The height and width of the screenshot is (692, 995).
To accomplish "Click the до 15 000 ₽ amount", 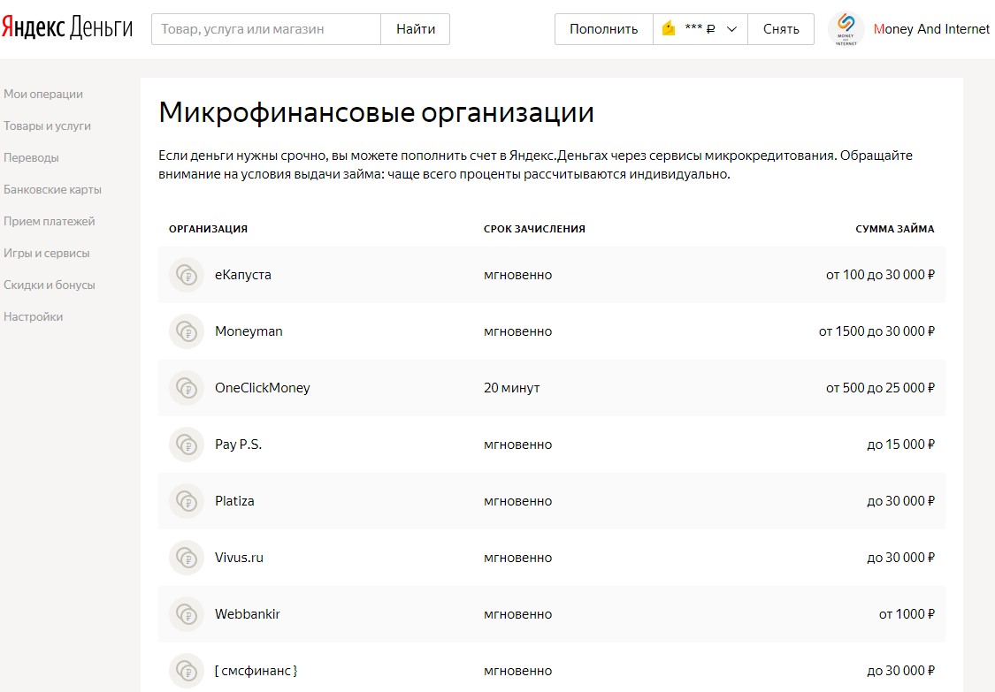I will [x=900, y=445].
